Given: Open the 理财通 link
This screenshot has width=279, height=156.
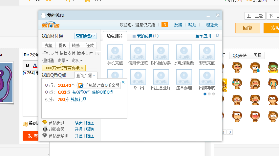Looking at the screenshot, I should coord(48,61).
